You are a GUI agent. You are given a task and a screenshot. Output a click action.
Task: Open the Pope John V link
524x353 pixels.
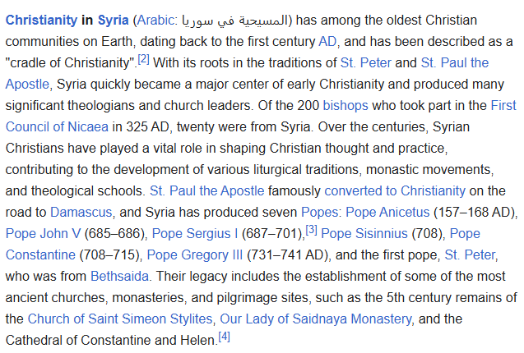(38, 233)
